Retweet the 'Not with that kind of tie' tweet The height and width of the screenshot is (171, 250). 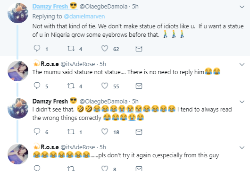[71, 48]
